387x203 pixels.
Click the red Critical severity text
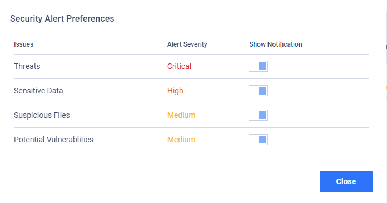pos(179,66)
